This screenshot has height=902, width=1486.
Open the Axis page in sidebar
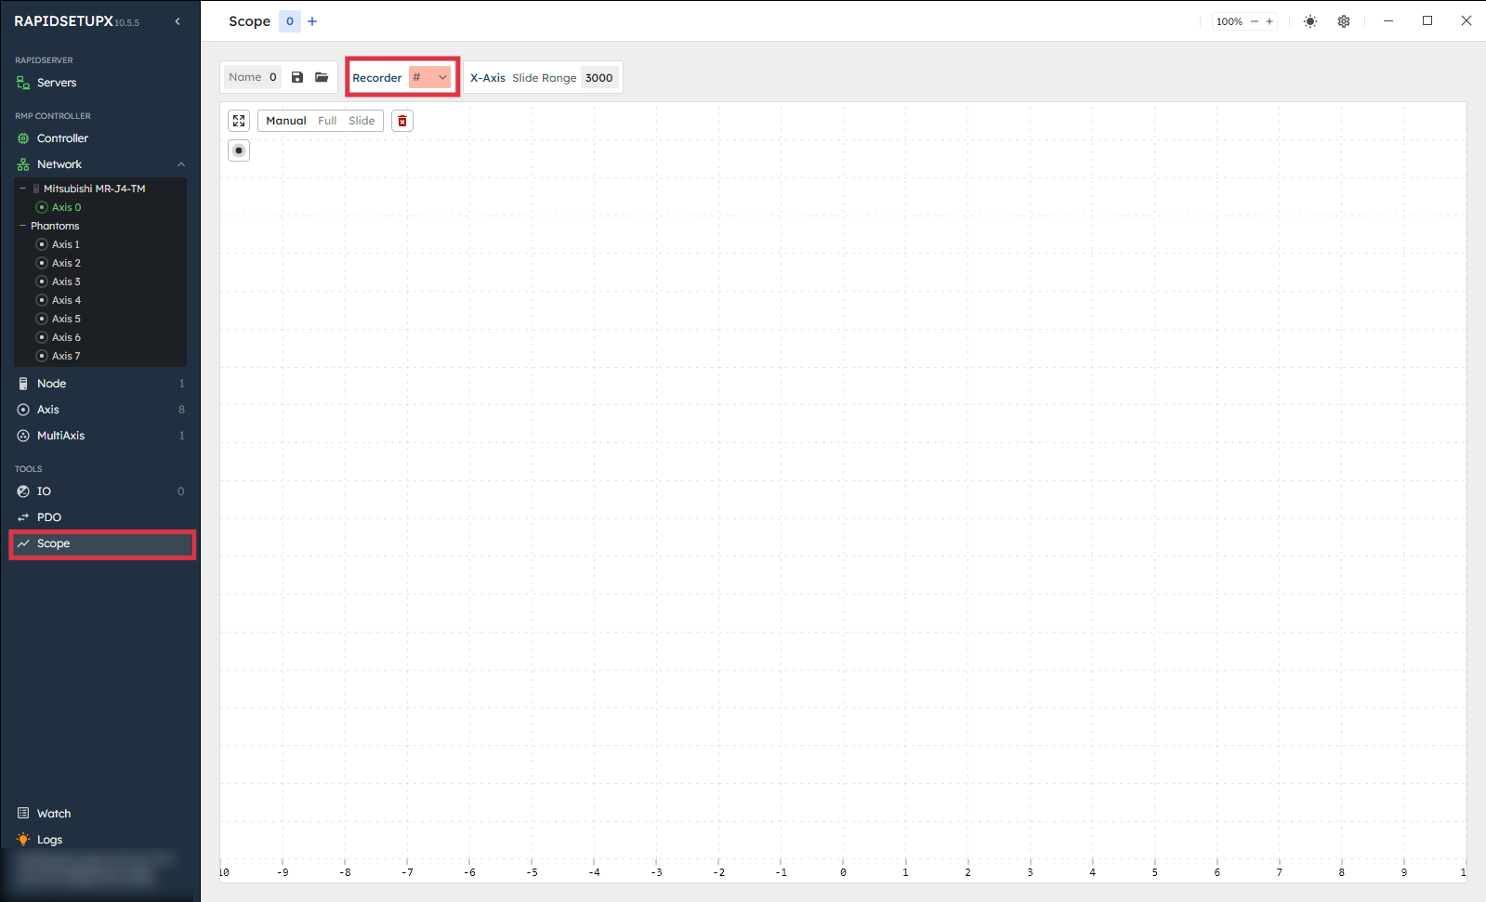[100, 410]
